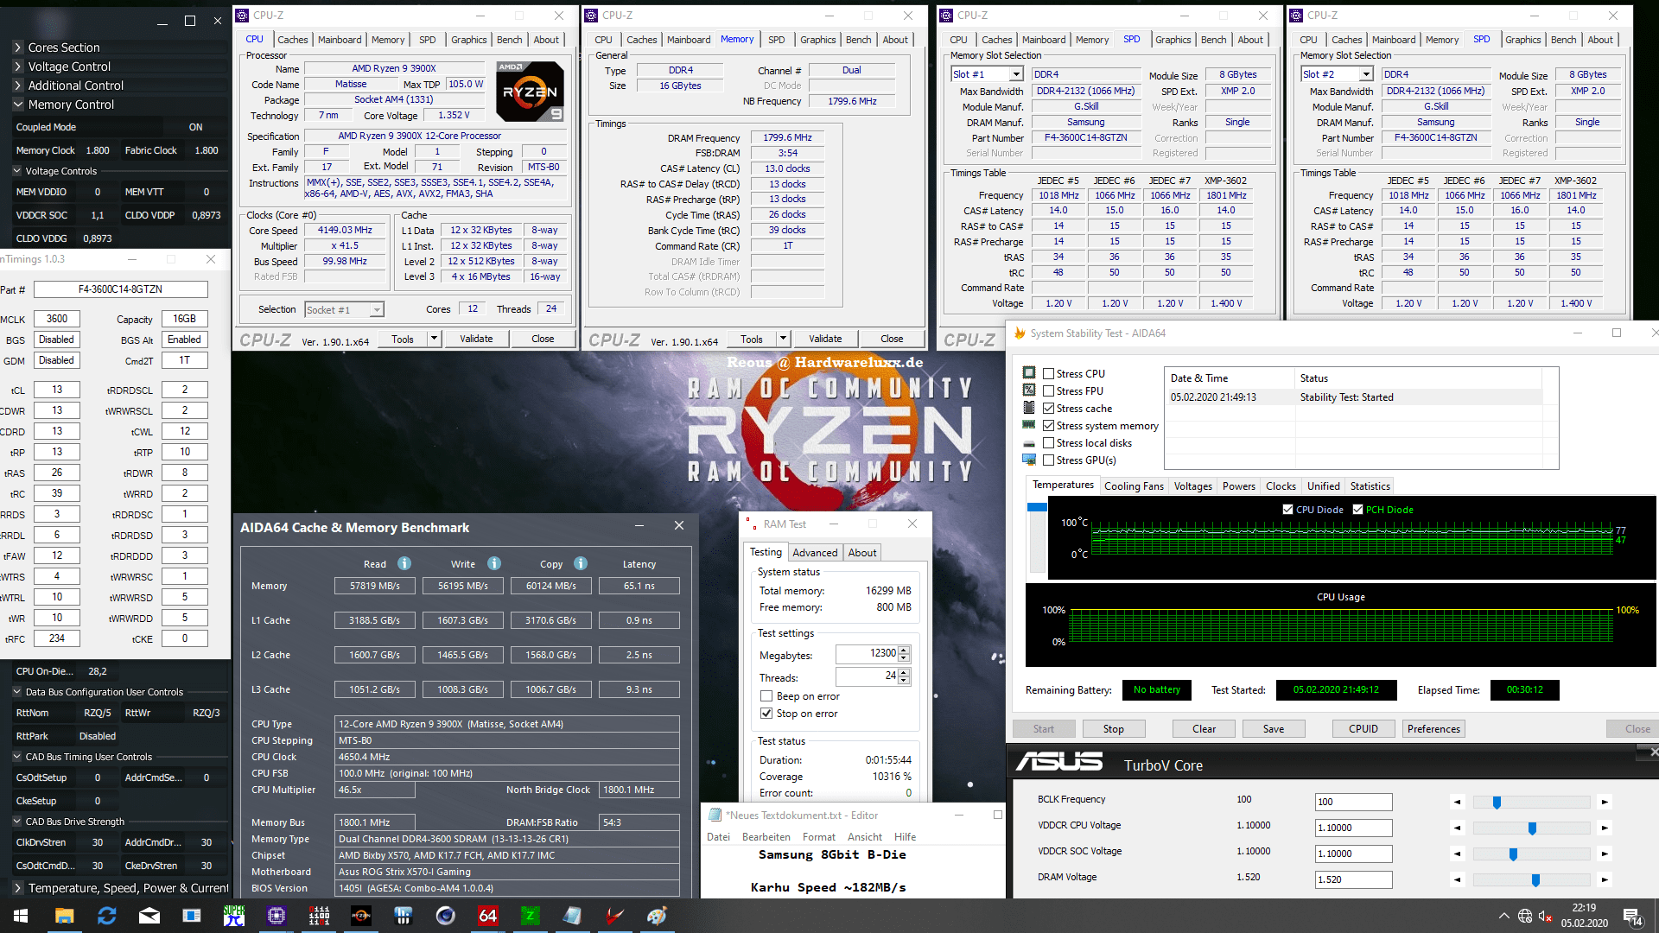Open the SuperPi taskbar icon
1659x933 pixels.
(x=234, y=916)
